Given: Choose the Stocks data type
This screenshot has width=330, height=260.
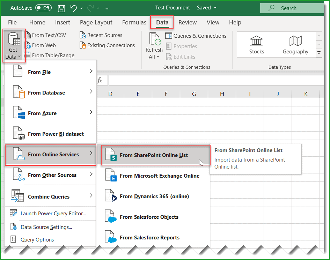Looking at the screenshot, I should [x=256, y=45].
